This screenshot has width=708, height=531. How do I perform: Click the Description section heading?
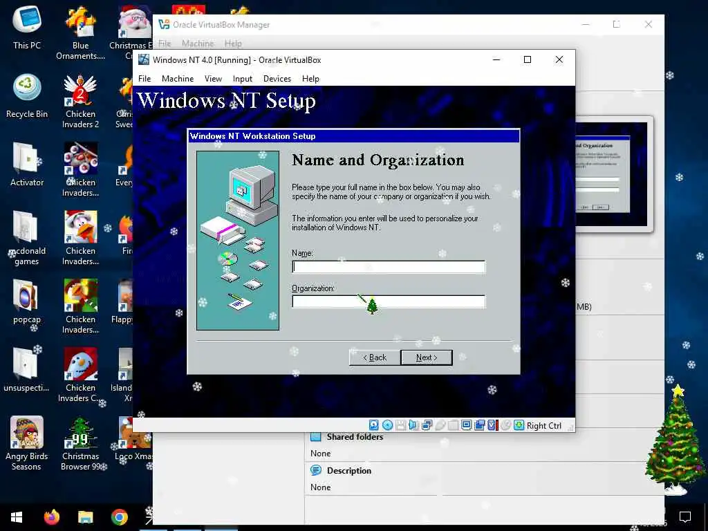[349, 470]
